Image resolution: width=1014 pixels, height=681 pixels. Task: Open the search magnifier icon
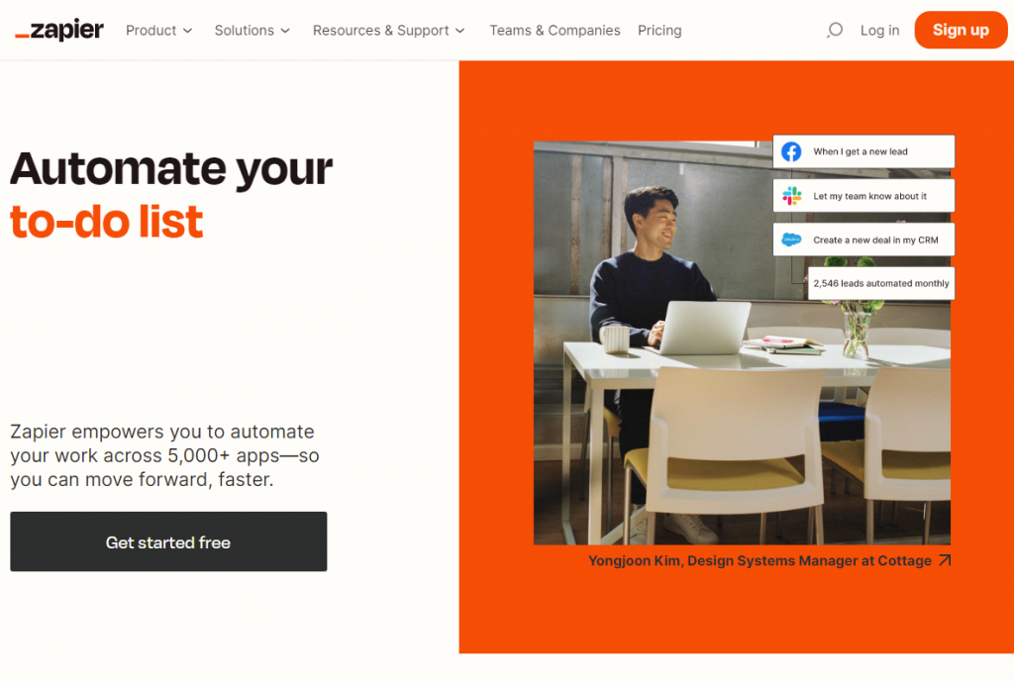point(835,31)
